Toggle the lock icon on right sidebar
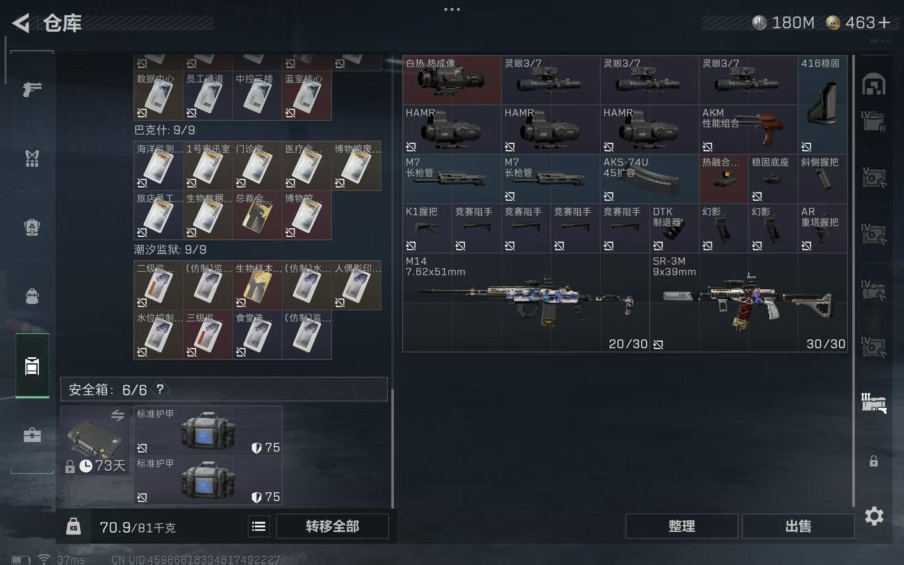The image size is (904, 565). point(874,461)
